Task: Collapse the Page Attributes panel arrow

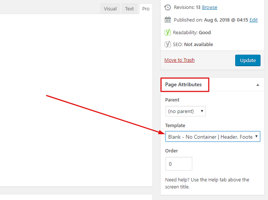Action: point(258,85)
